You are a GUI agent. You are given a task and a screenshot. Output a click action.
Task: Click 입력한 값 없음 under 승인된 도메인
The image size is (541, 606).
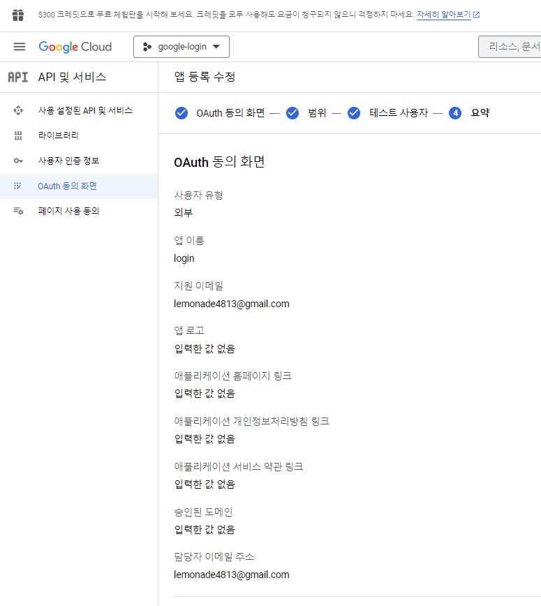pos(205,530)
